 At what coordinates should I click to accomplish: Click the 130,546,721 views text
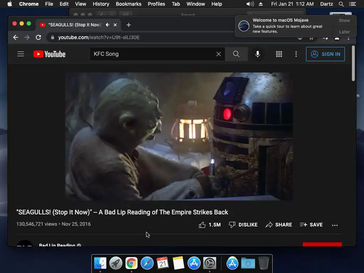37,224
